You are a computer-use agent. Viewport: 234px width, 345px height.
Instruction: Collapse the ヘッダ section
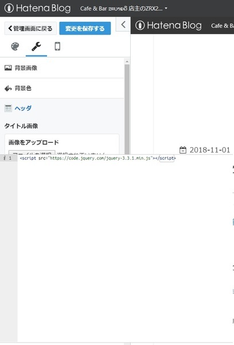point(62,108)
